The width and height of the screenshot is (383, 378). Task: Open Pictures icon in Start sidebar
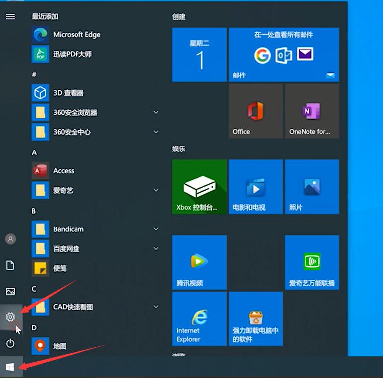coord(10,291)
